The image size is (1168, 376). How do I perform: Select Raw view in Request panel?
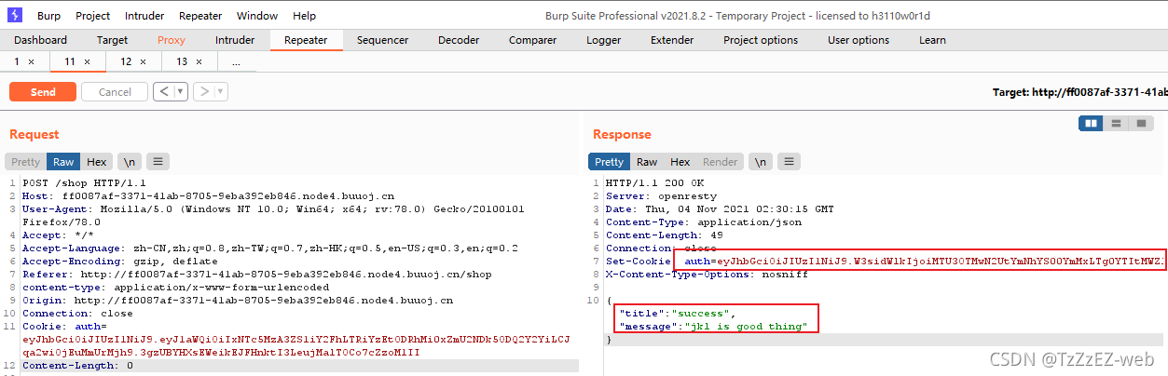(x=63, y=162)
